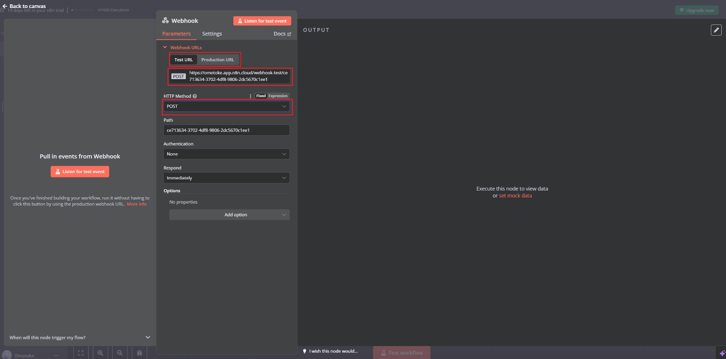726x359 pixels.
Task: Copy the webhook test URL text
Action: (x=238, y=76)
